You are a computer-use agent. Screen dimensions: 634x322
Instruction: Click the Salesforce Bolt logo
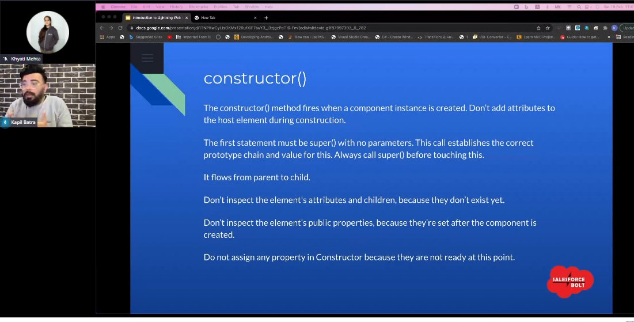click(570, 282)
